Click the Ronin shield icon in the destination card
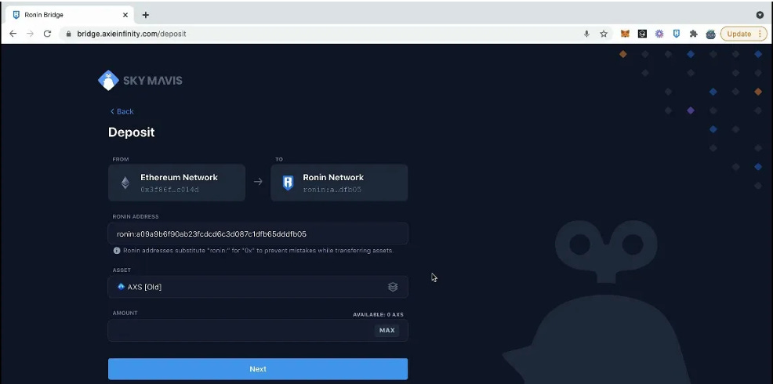 (x=288, y=183)
